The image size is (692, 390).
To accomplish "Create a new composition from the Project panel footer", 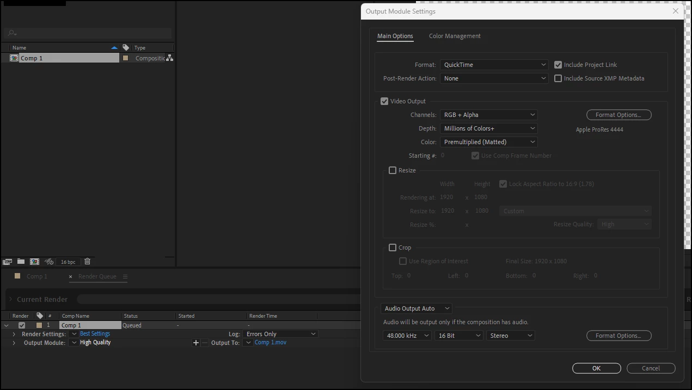I will coord(34,262).
